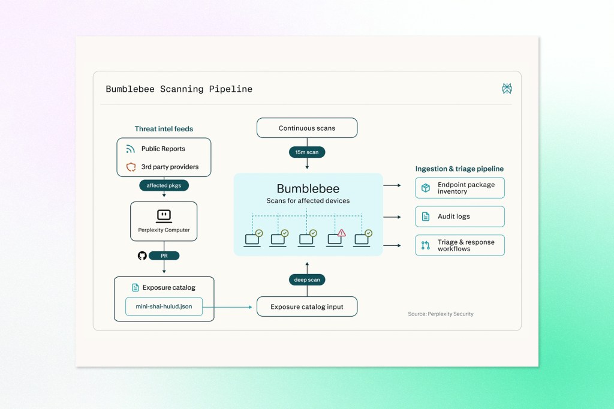Click the Bumblebee Scanning Pipeline title

pyautogui.click(x=179, y=89)
